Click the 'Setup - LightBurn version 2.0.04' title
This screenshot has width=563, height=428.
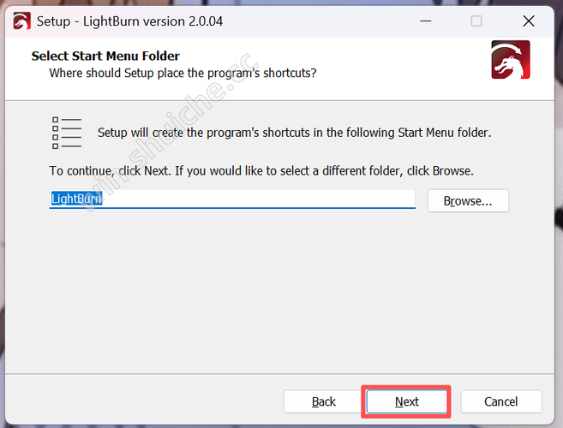(x=129, y=21)
